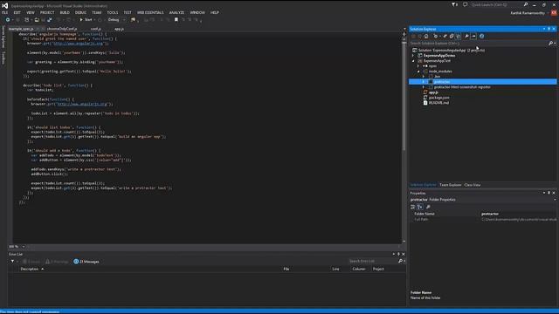Click Quick Launch search magnifier icon

tap(526, 5)
